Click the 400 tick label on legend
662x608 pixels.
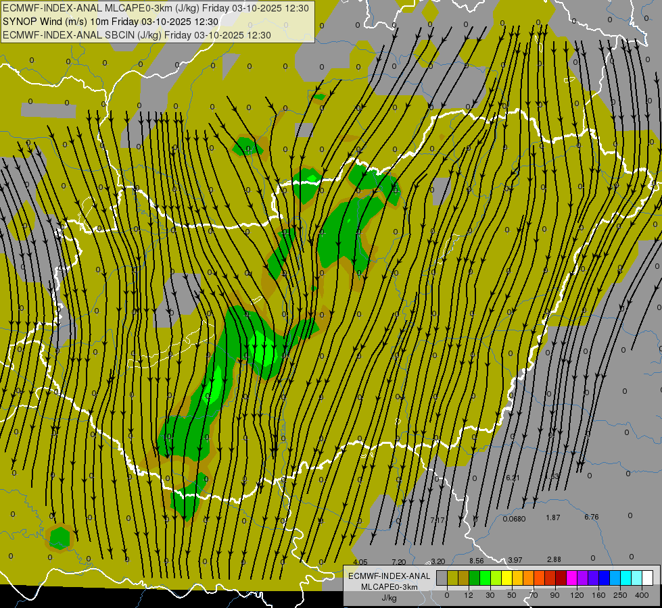coord(642,595)
